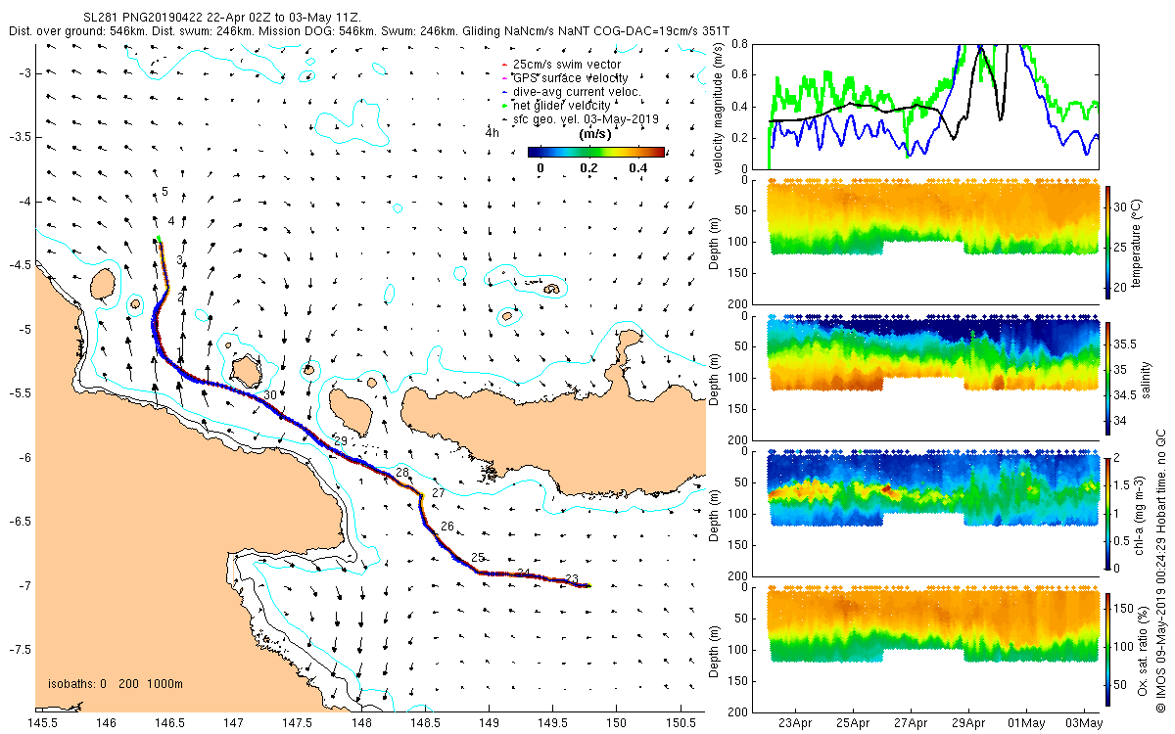Viewport: 1175px width, 734px height.
Task: Click the isobaths 0 200 1000m label
Action: click(x=116, y=684)
